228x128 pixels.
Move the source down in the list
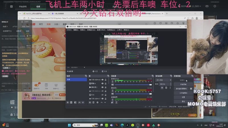105,102
